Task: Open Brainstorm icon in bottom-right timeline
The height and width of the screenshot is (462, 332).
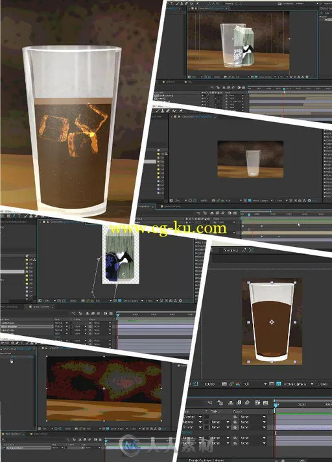Action: pos(257,403)
